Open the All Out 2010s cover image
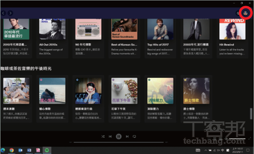 pos(52,29)
